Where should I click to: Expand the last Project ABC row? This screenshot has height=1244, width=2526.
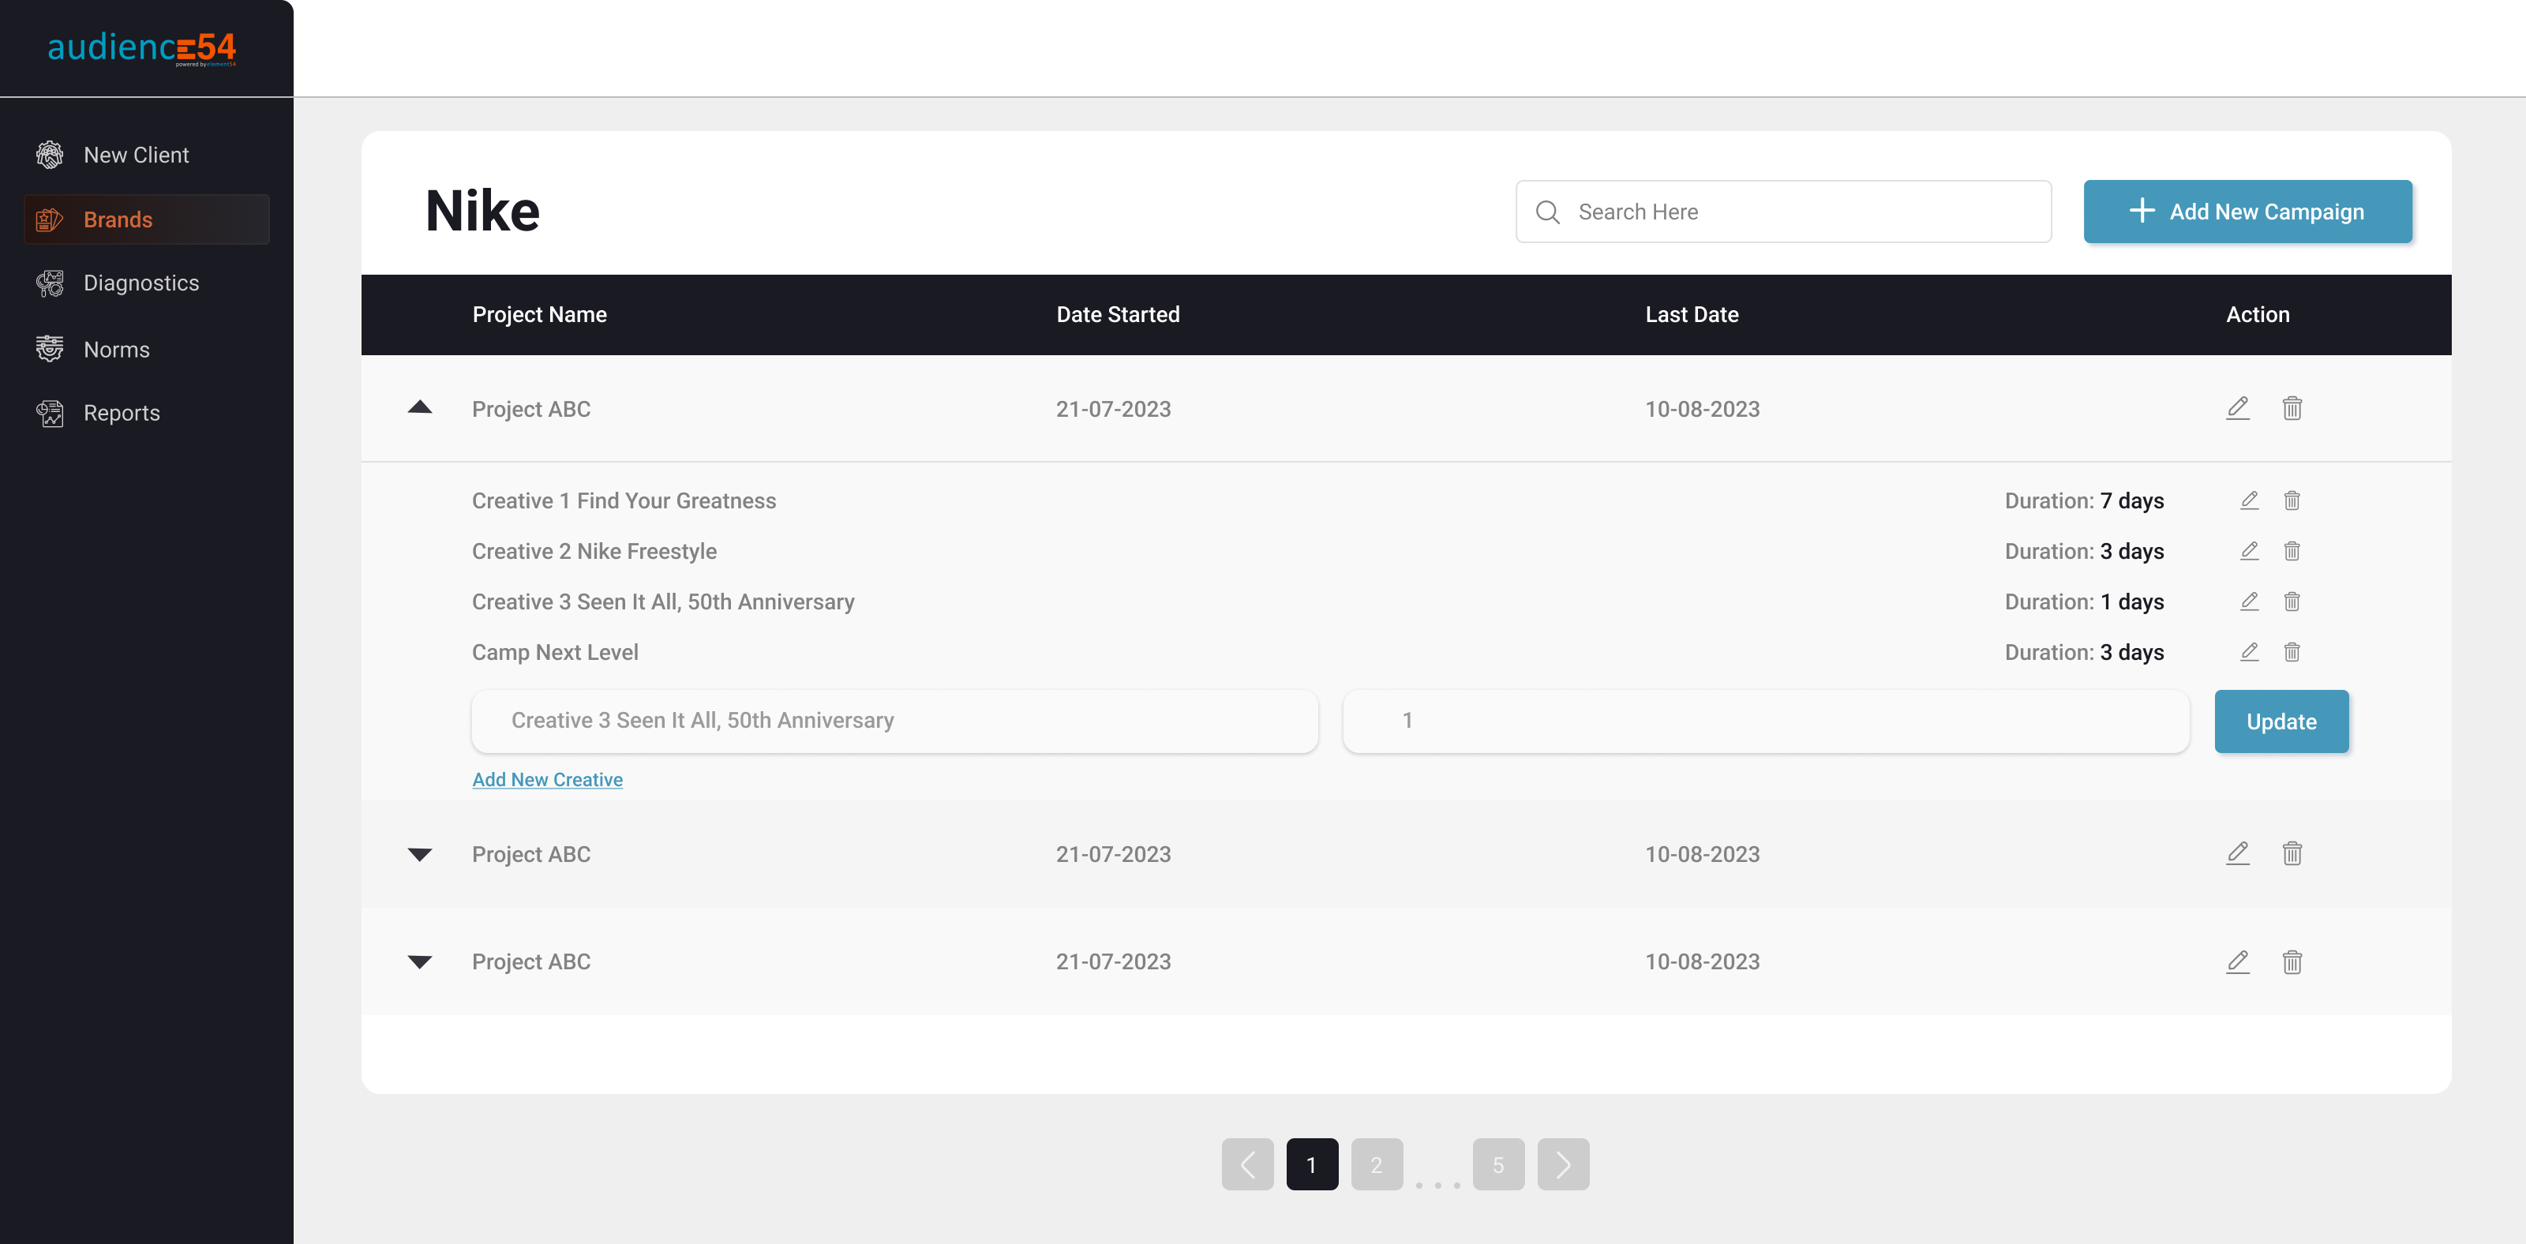(x=420, y=963)
